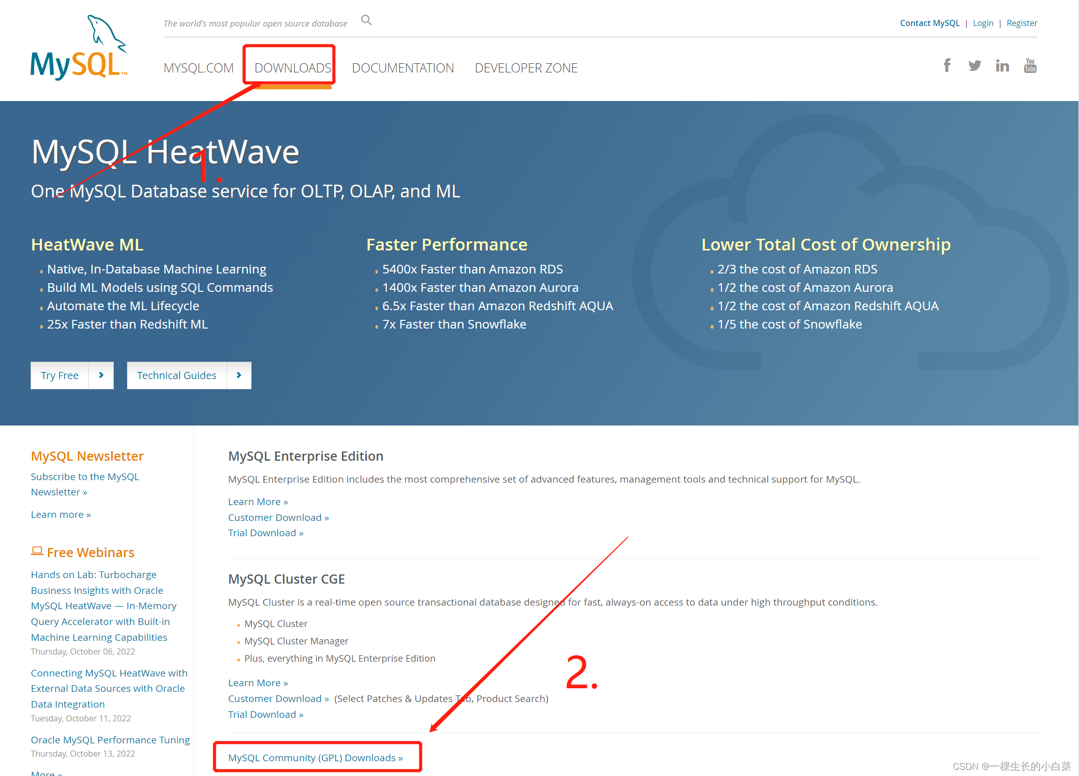Open MySQL Community (GPL) Downloads link
Screen dimensions: 1079x776
coord(315,758)
